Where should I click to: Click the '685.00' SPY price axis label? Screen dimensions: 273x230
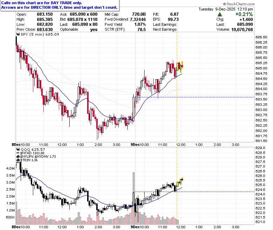261,68
